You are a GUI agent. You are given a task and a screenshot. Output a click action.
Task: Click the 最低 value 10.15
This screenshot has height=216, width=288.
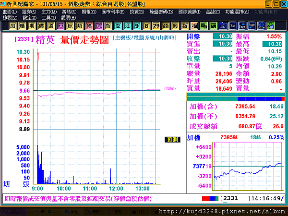pos(275,51)
